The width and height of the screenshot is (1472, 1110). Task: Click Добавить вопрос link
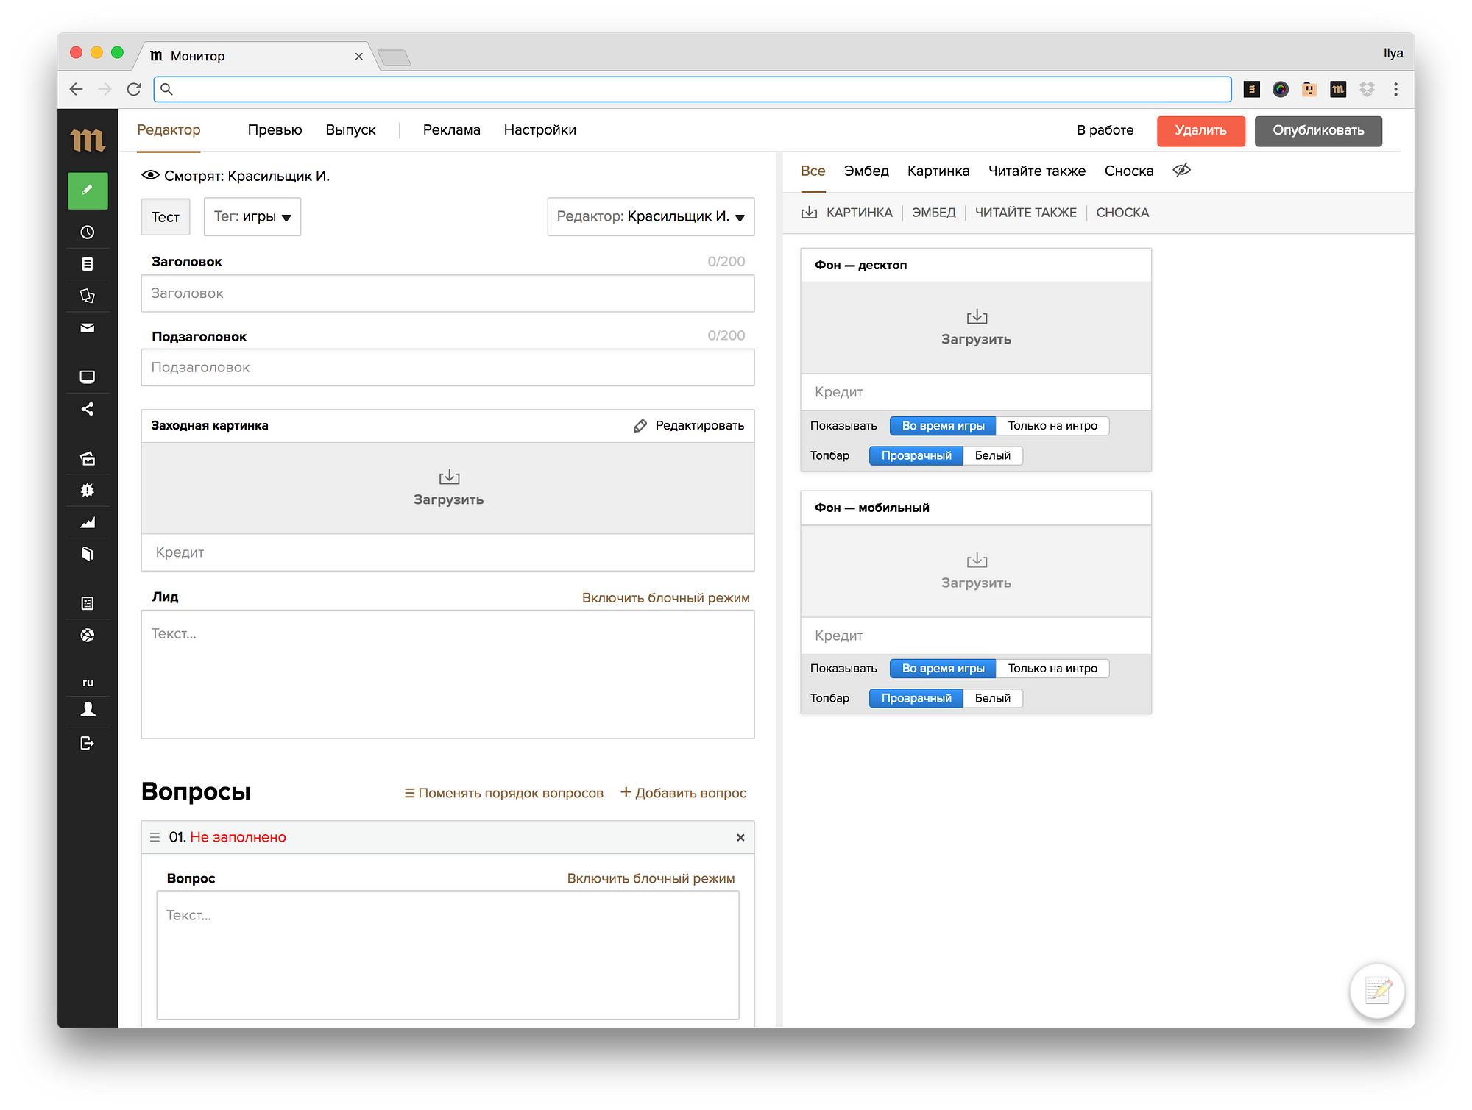683,793
